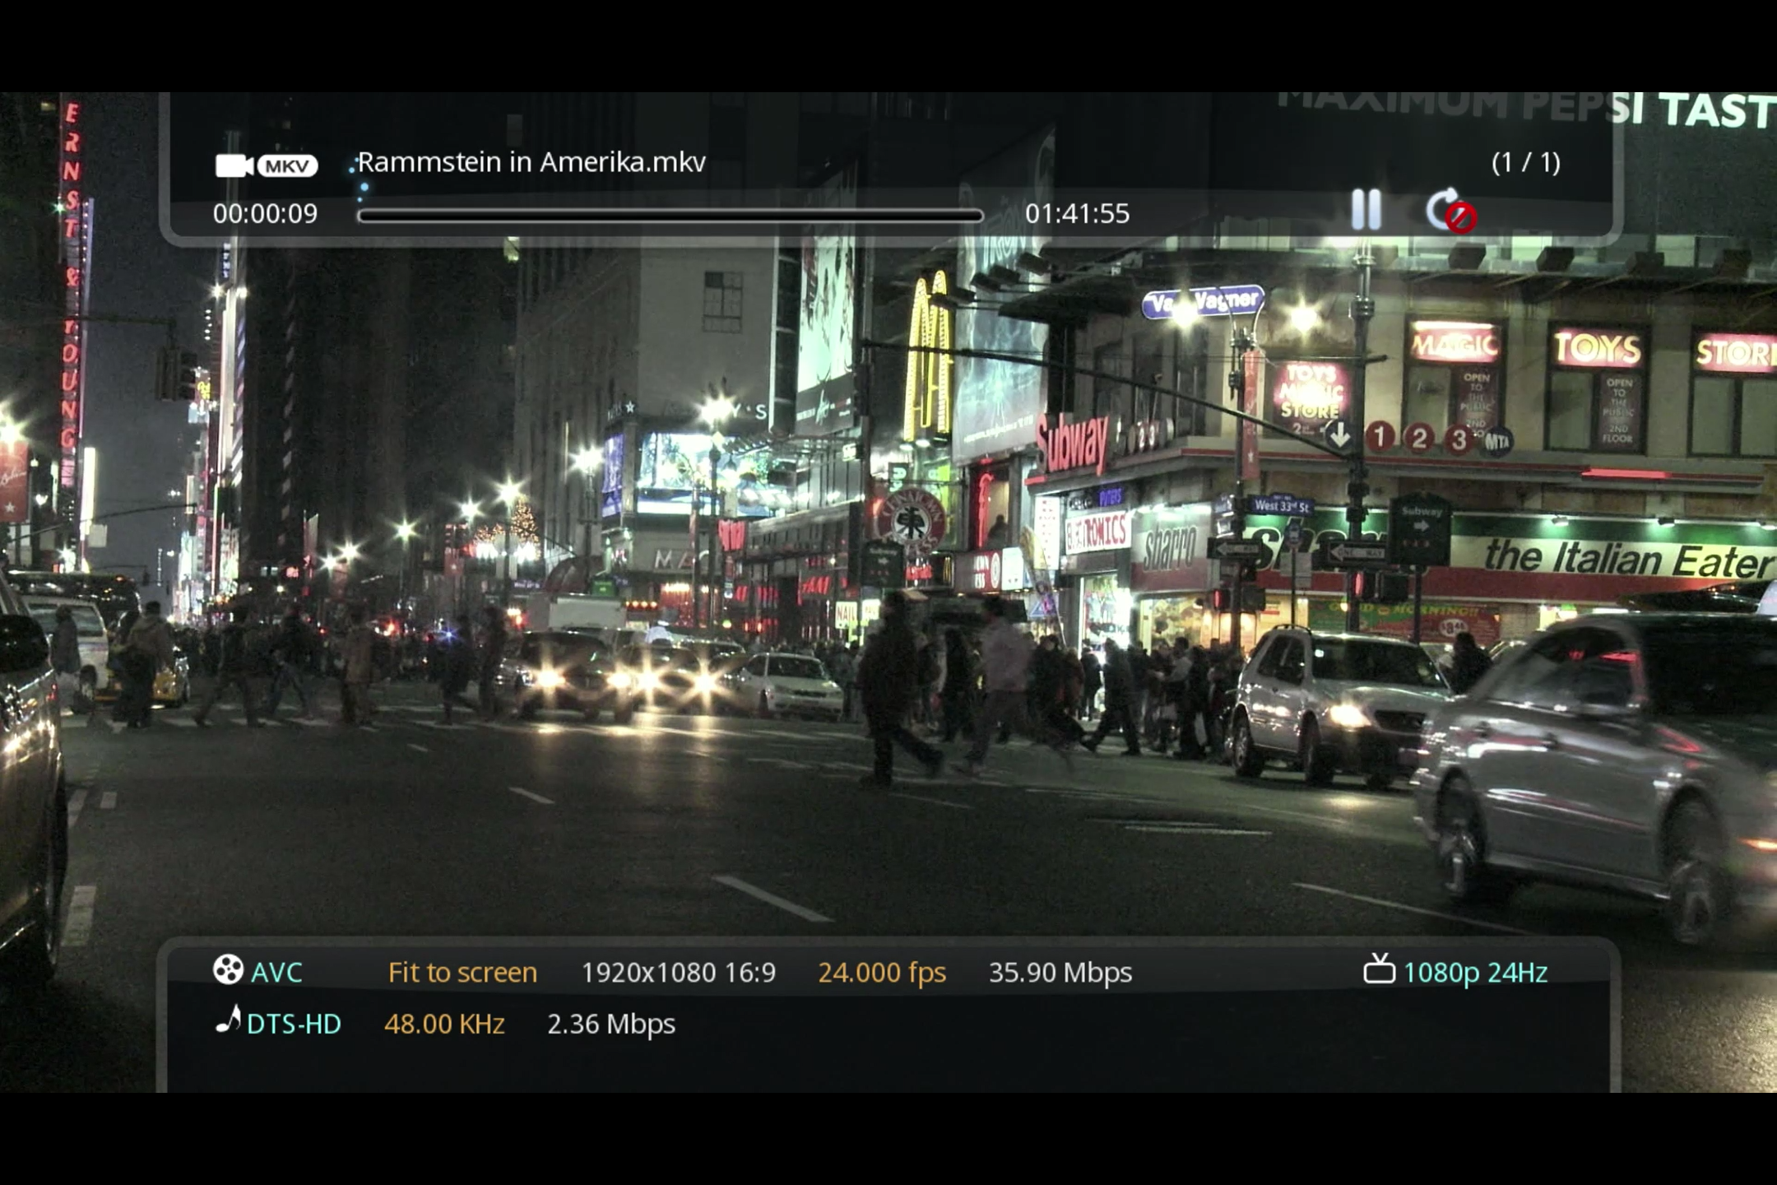Click the Fit to screen zoom mode
The height and width of the screenshot is (1185, 1777).
[x=462, y=973]
